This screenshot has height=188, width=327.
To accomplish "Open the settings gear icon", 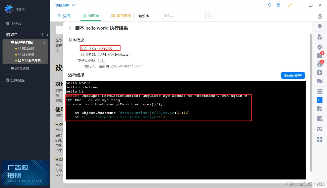I will (320, 16).
